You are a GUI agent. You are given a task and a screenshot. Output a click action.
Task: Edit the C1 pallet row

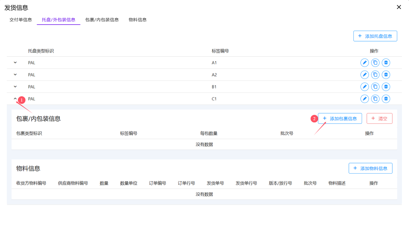[365, 99]
